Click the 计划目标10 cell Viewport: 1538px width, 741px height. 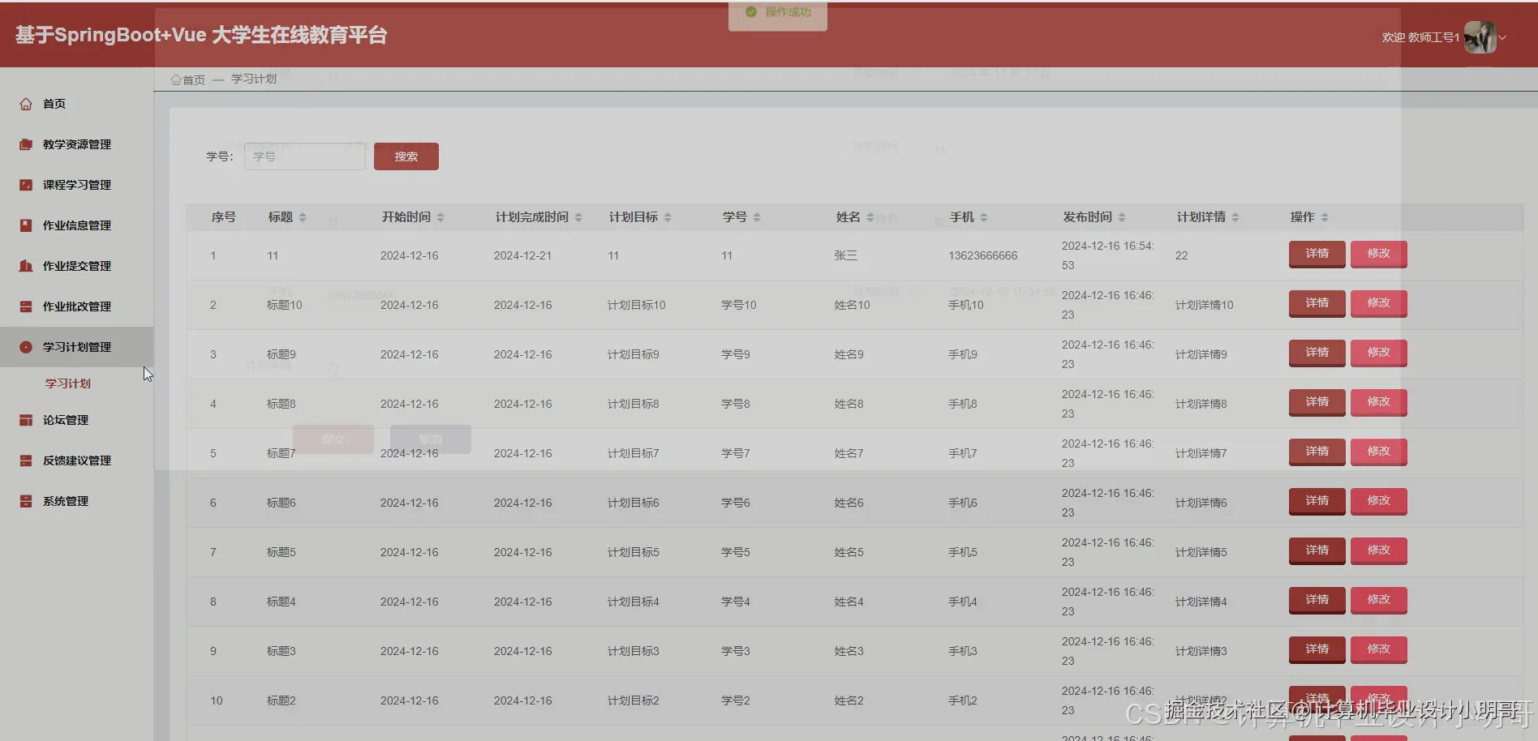pos(637,305)
